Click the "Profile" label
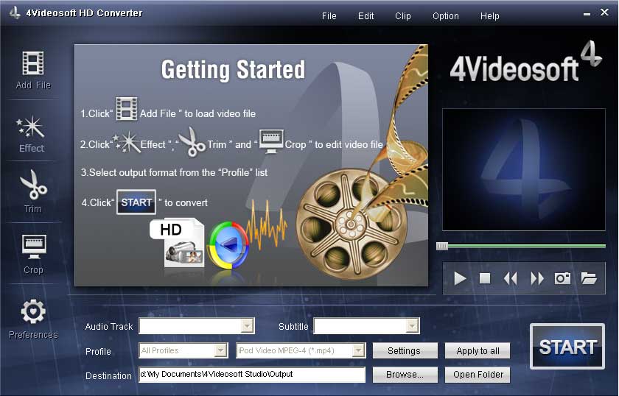619x396 pixels. (x=98, y=351)
